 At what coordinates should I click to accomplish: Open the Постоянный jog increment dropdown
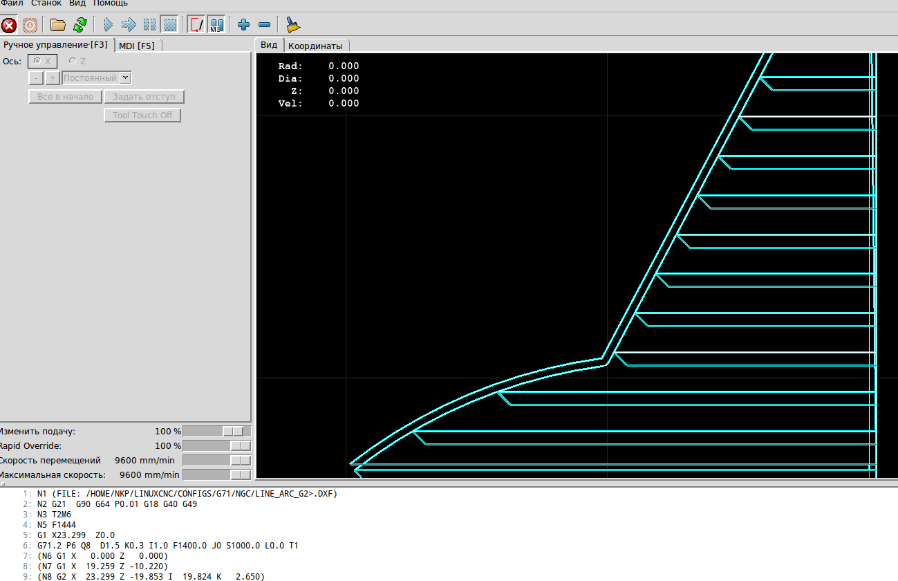[97, 78]
